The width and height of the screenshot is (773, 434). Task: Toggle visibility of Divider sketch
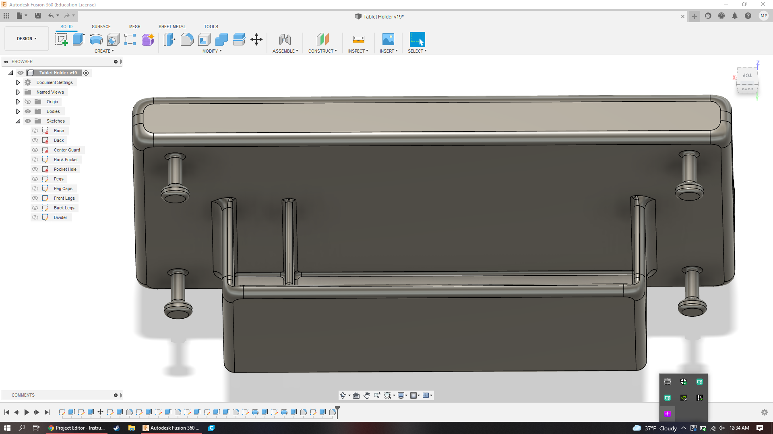pos(35,217)
